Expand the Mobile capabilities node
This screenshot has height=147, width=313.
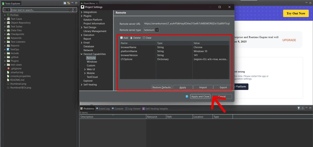tap(85, 73)
